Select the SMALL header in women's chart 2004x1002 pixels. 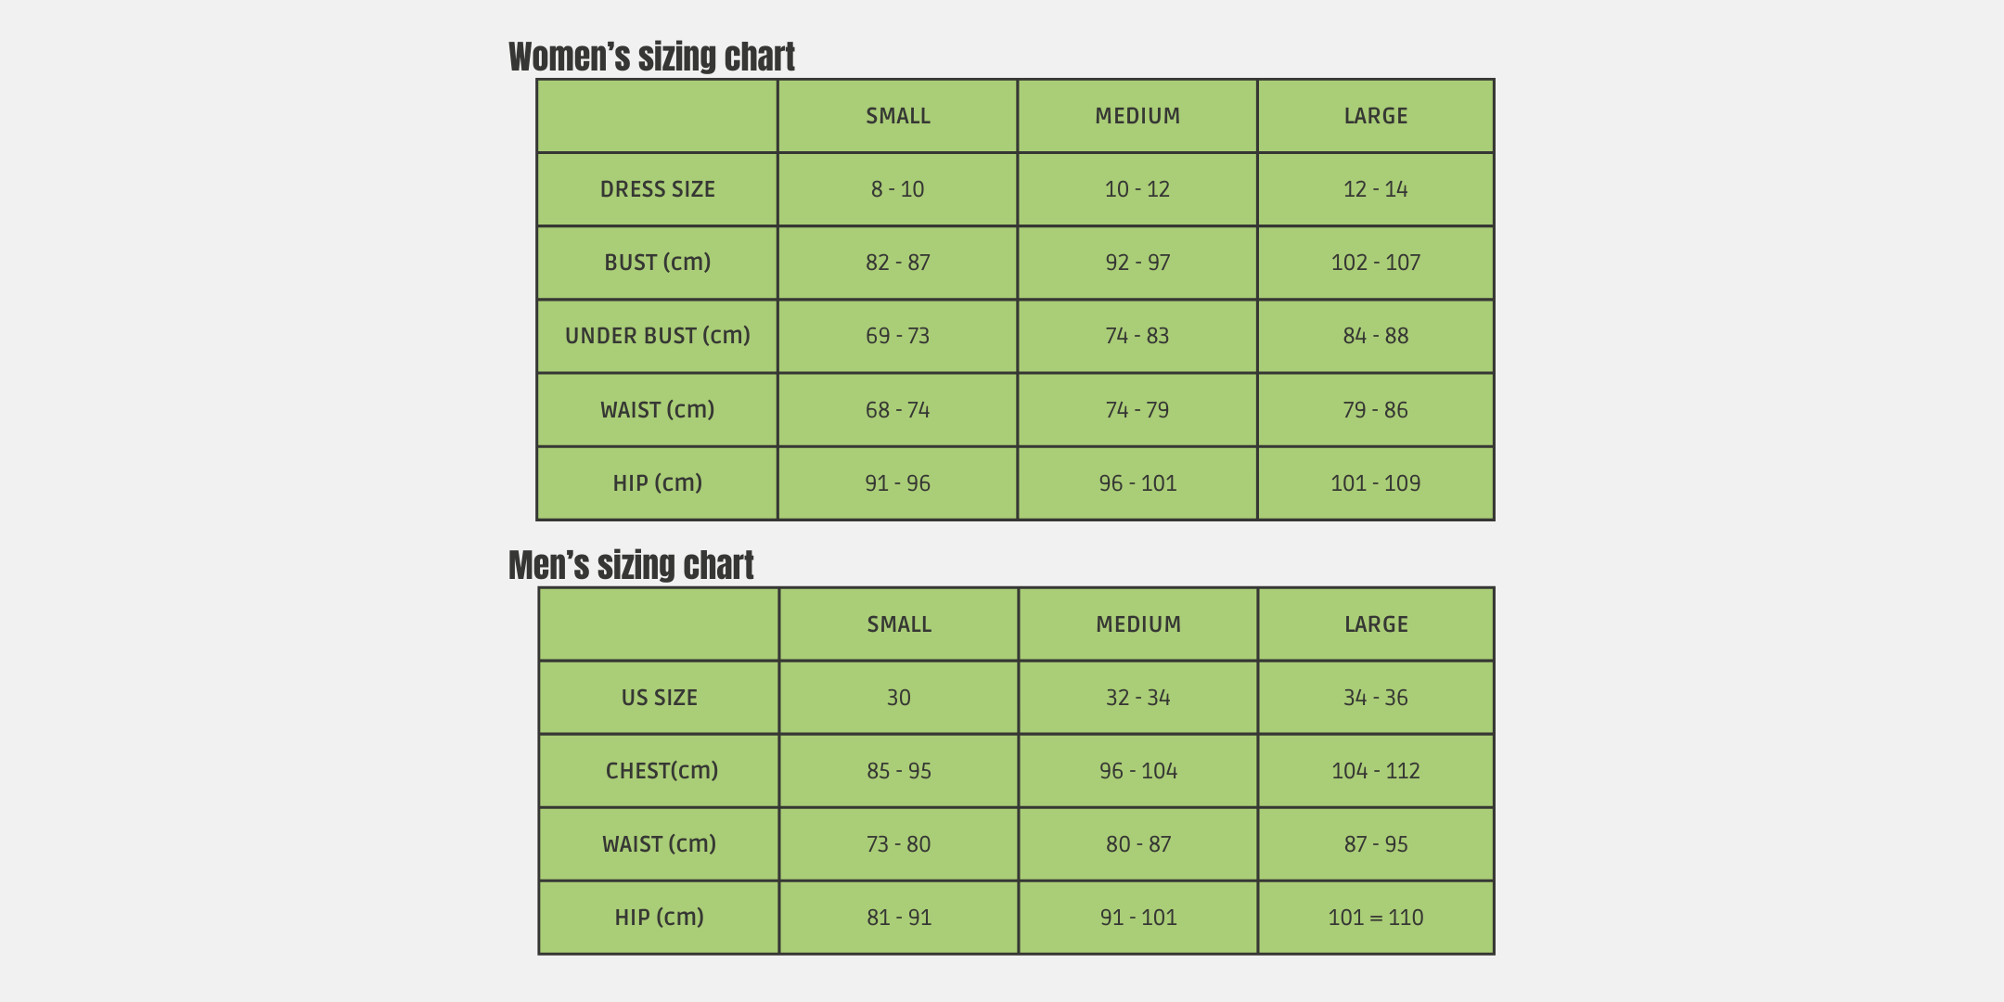(898, 116)
